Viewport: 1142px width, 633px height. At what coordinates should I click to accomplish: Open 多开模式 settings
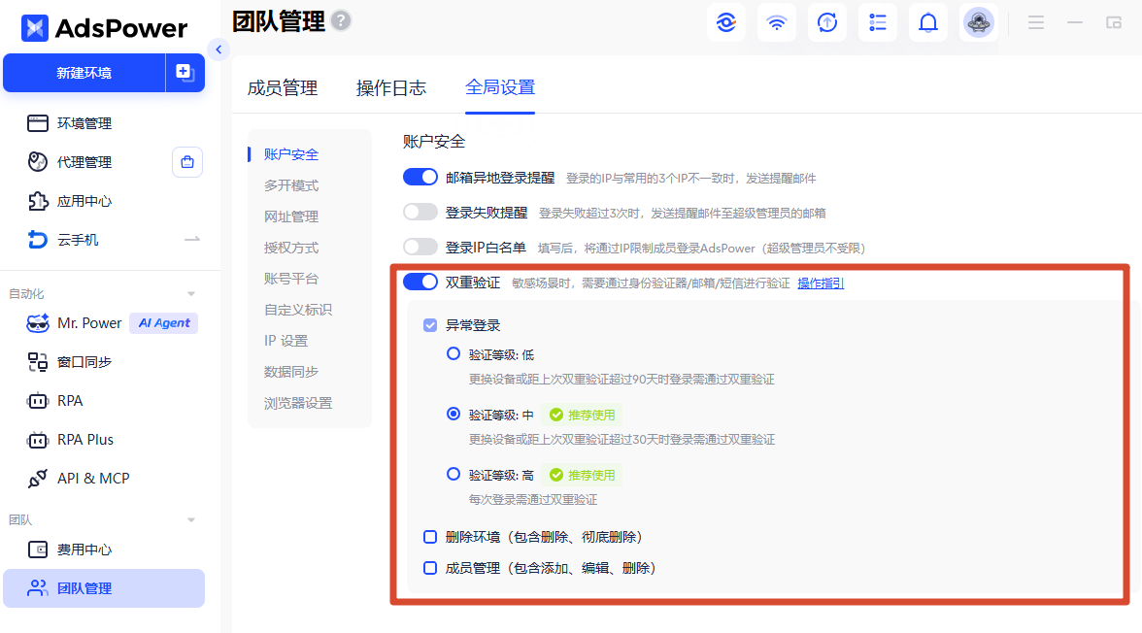pyautogui.click(x=291, y=185)
